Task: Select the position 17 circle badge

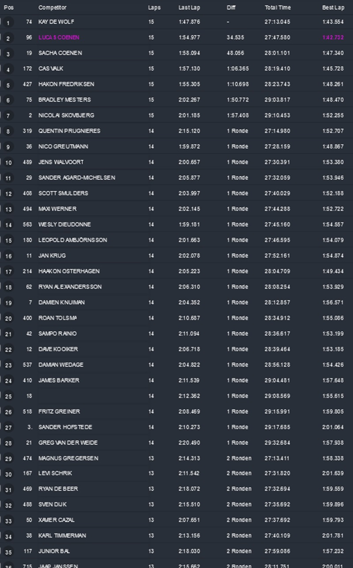Action: point(8,272)
